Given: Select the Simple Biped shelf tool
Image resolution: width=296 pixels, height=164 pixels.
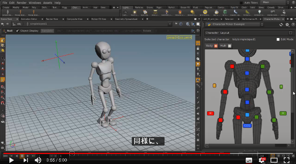Looking at the screenshot, I should pyautogui.click(x=8, y=13).
